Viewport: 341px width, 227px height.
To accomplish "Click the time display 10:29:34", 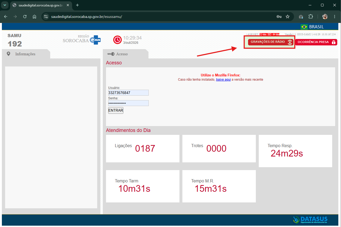I will (132, 38).
